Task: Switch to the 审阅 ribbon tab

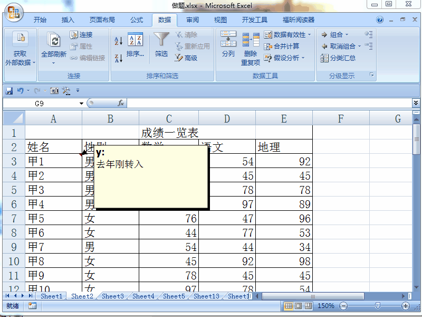Action: pos(193,20)
